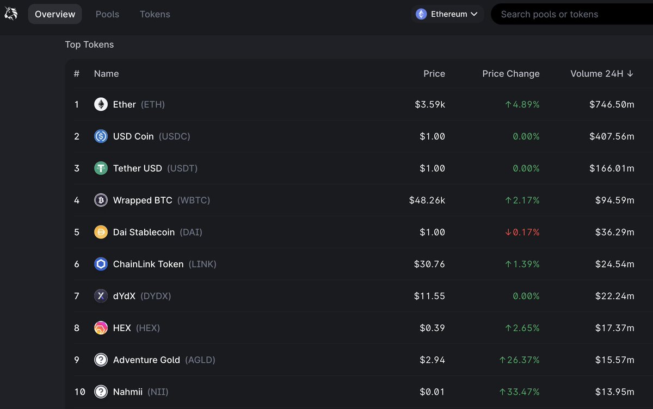
Task: Open the Nahmii (NII) row
Action: 359,392
